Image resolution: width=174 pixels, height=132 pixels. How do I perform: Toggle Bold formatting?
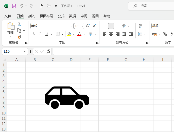point(33,34)
